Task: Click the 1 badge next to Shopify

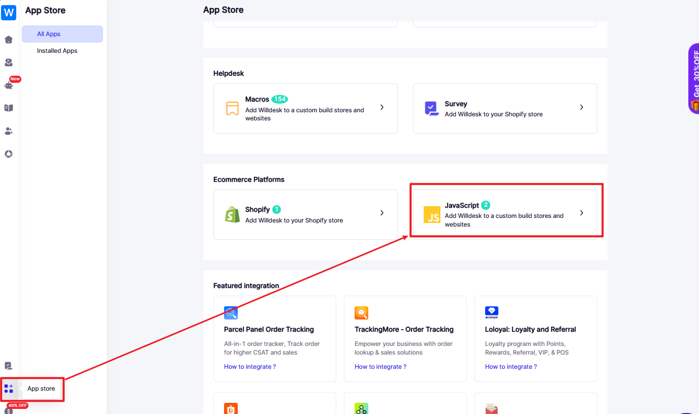Action: (276, 209)
